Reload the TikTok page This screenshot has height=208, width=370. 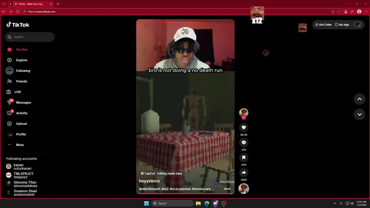click(x=18, y=12)
